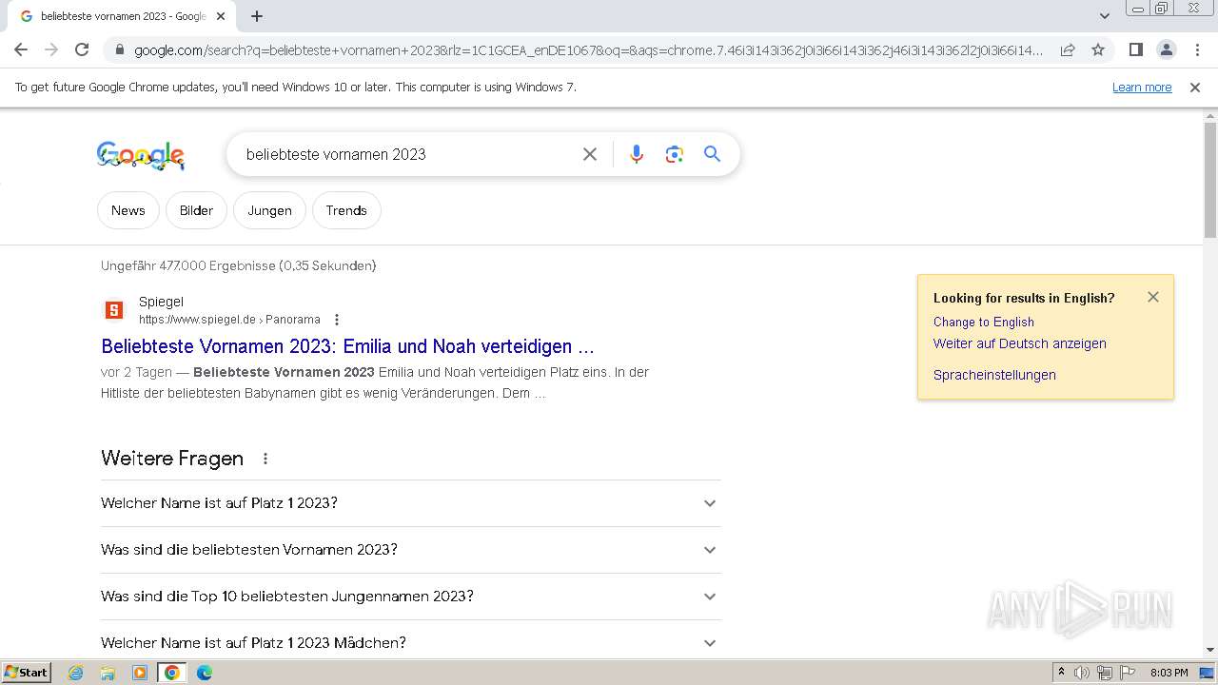Image resolution: width=1218 pixels, height=685 pixels.
Task: Open Spracheinstellungen link
Action: click(x=994, y=375)
